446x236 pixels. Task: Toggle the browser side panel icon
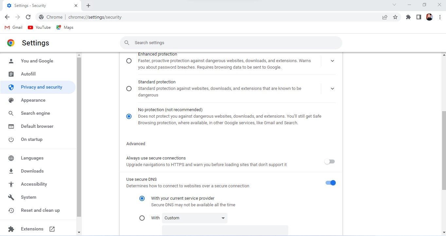tap(419, 17)
